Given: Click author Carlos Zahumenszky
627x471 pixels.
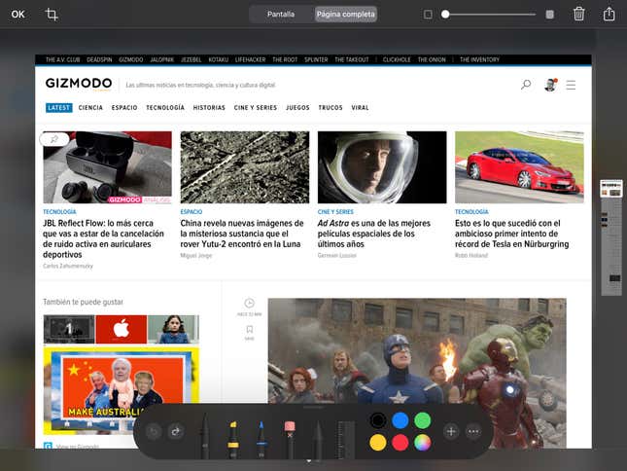Looking at the screenshot, I should (68, 266).
